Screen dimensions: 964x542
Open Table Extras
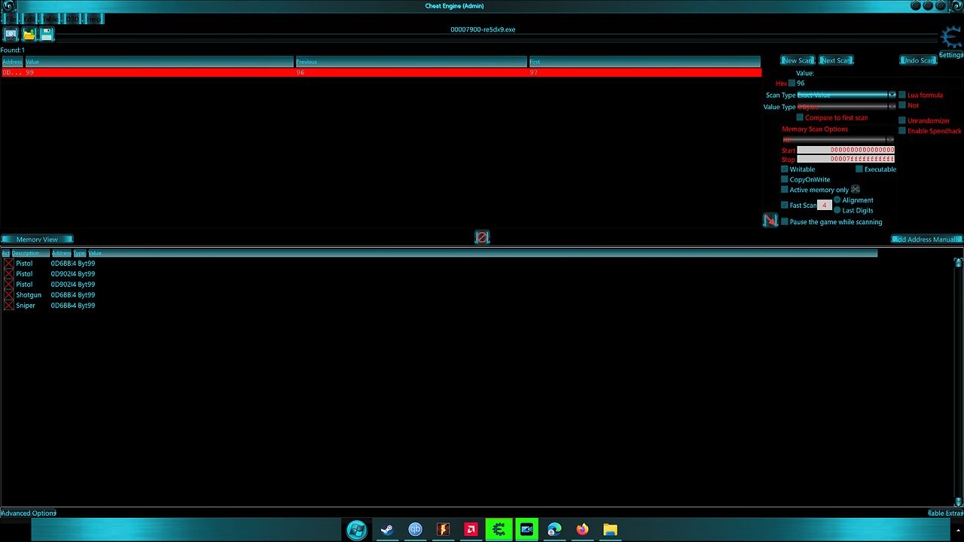tap(945, 513)
